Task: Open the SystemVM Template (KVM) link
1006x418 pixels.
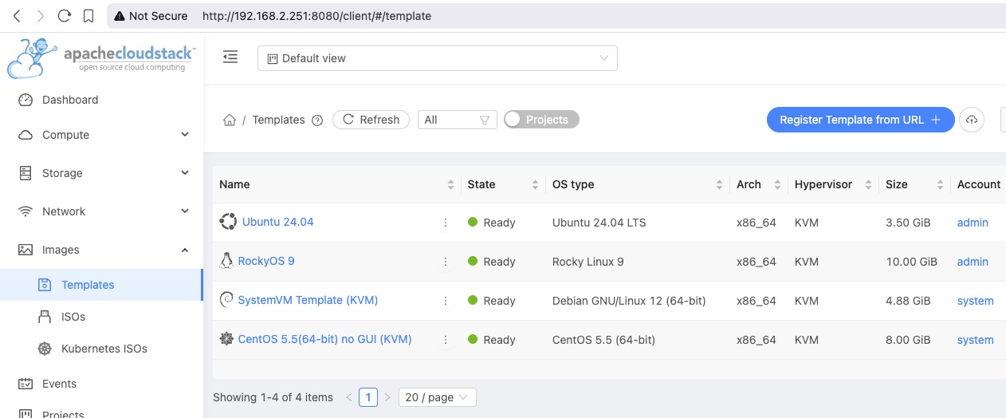Action: 308,300
